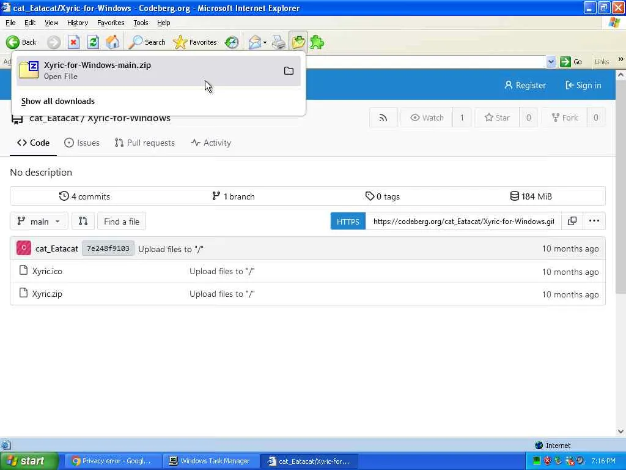Viewport: 626px width, 470px height.
Task: Show download in folder icon
Action: [x=289, y=71]
